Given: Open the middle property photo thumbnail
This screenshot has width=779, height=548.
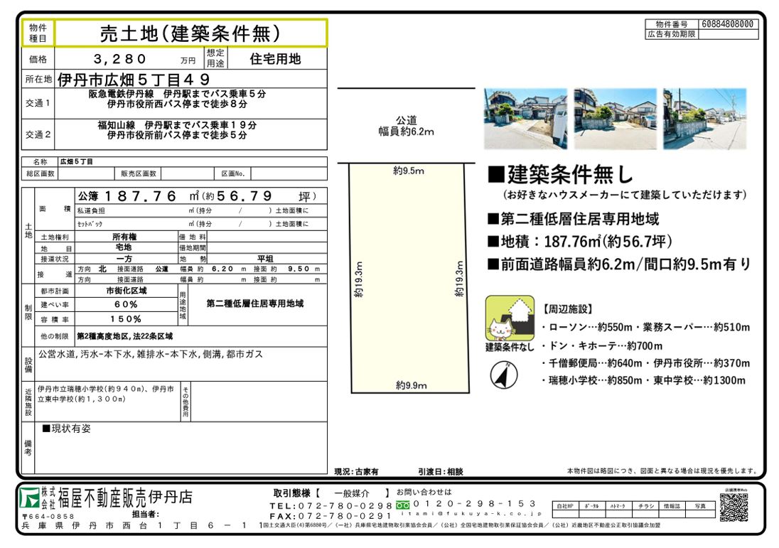Looking at the screenshot, I should tap(615, 119).
